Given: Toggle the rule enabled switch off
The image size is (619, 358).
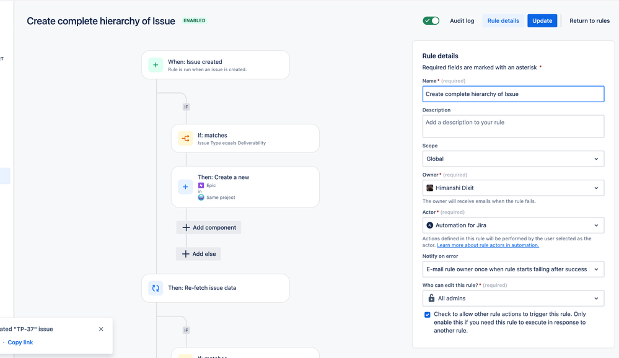Looking at the screenshot, I should click(431, 20).
